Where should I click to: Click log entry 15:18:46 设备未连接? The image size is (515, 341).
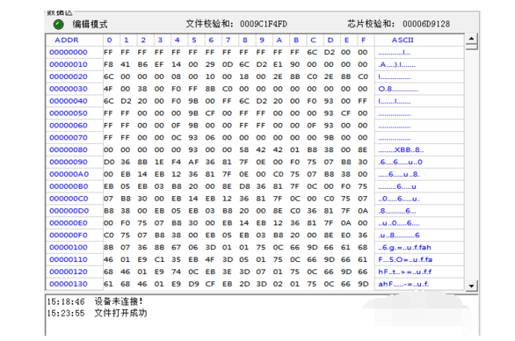(x=95, y=301)
